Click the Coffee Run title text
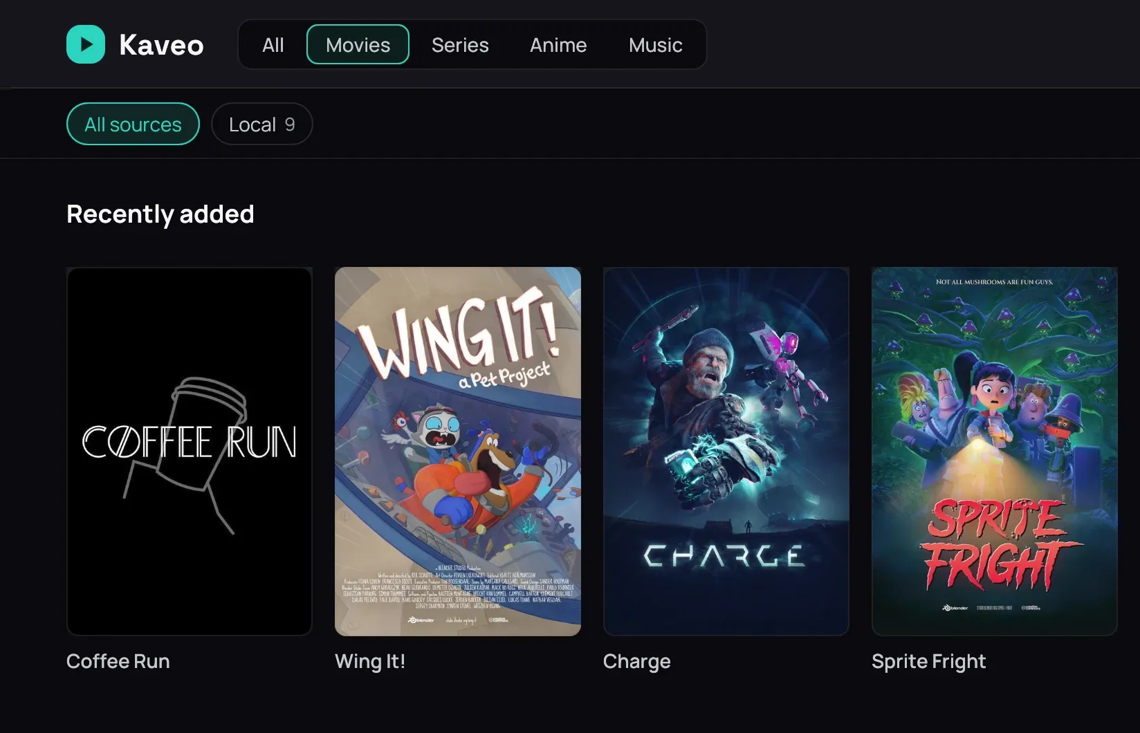The height and width of the screenshot is (733, 1140). [118, 661]
